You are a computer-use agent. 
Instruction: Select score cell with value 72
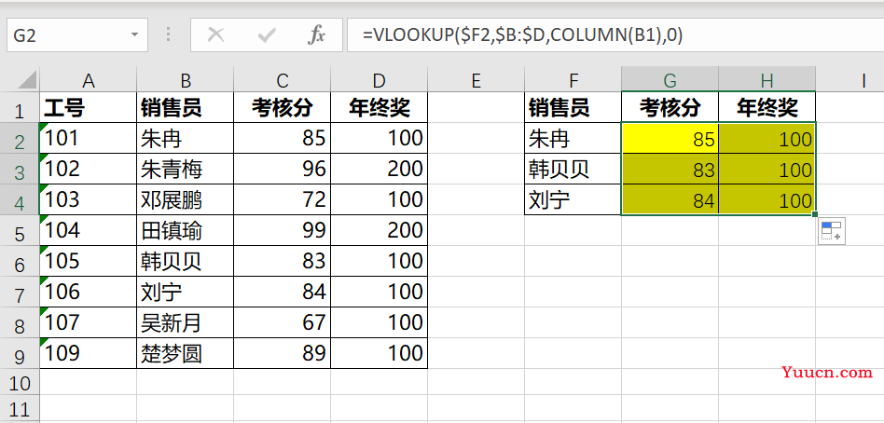click(282, 199)
